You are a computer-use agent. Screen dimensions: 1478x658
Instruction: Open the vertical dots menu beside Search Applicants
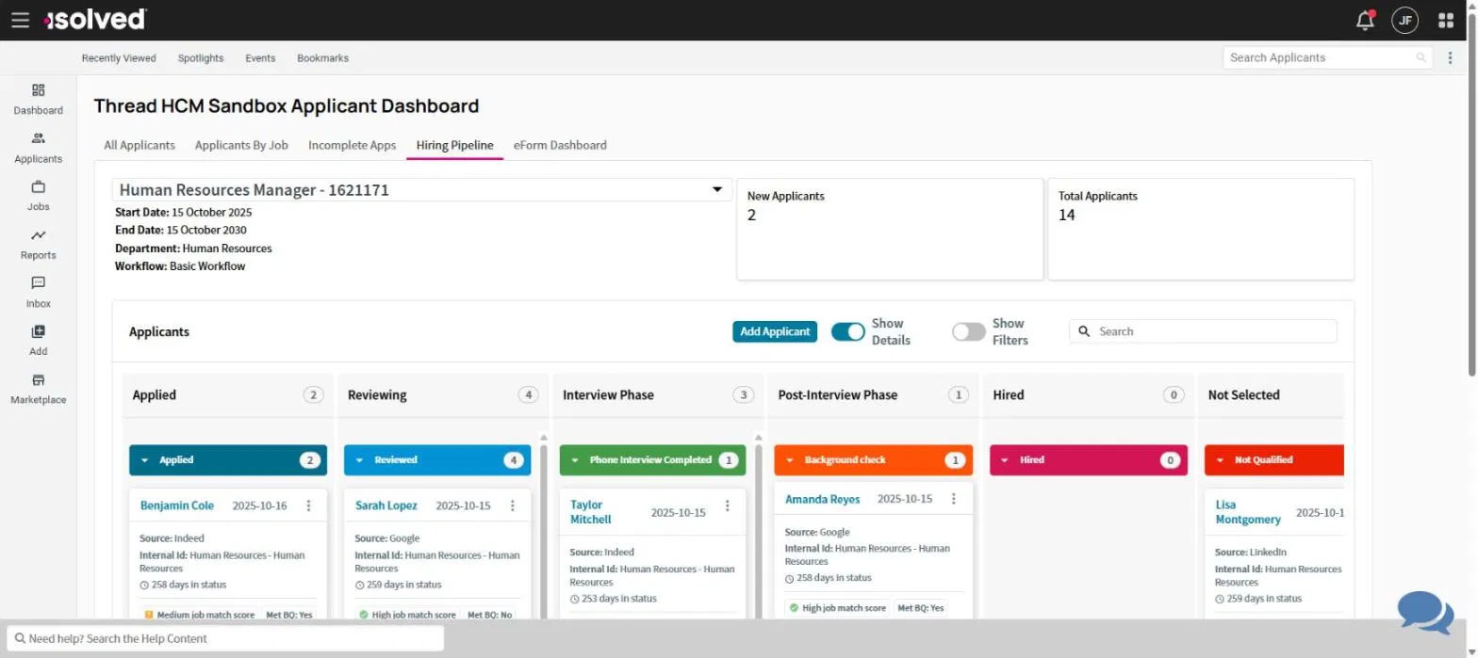(1450, 57)
